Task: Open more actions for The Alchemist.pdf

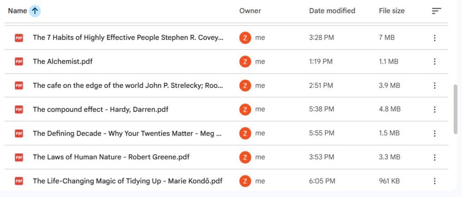Action: pyautogui.click(x=434, y=62)
